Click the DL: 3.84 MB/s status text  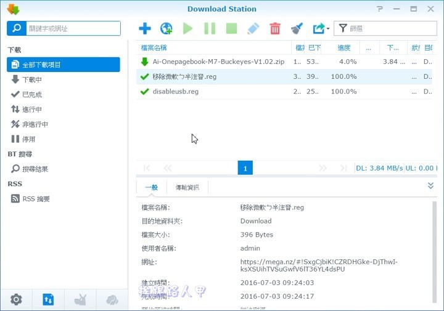click(379, 168)
